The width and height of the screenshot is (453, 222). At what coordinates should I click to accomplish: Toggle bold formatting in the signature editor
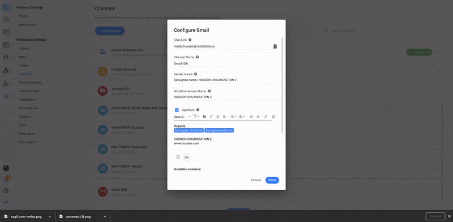tap(204, 117)
